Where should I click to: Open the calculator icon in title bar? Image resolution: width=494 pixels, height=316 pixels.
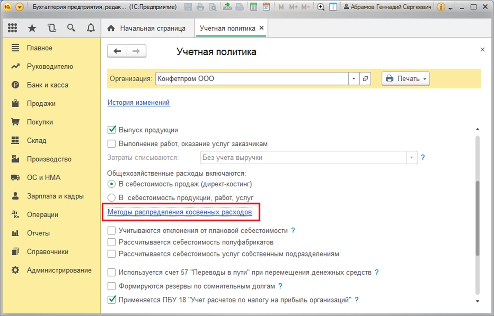(254, 7)
